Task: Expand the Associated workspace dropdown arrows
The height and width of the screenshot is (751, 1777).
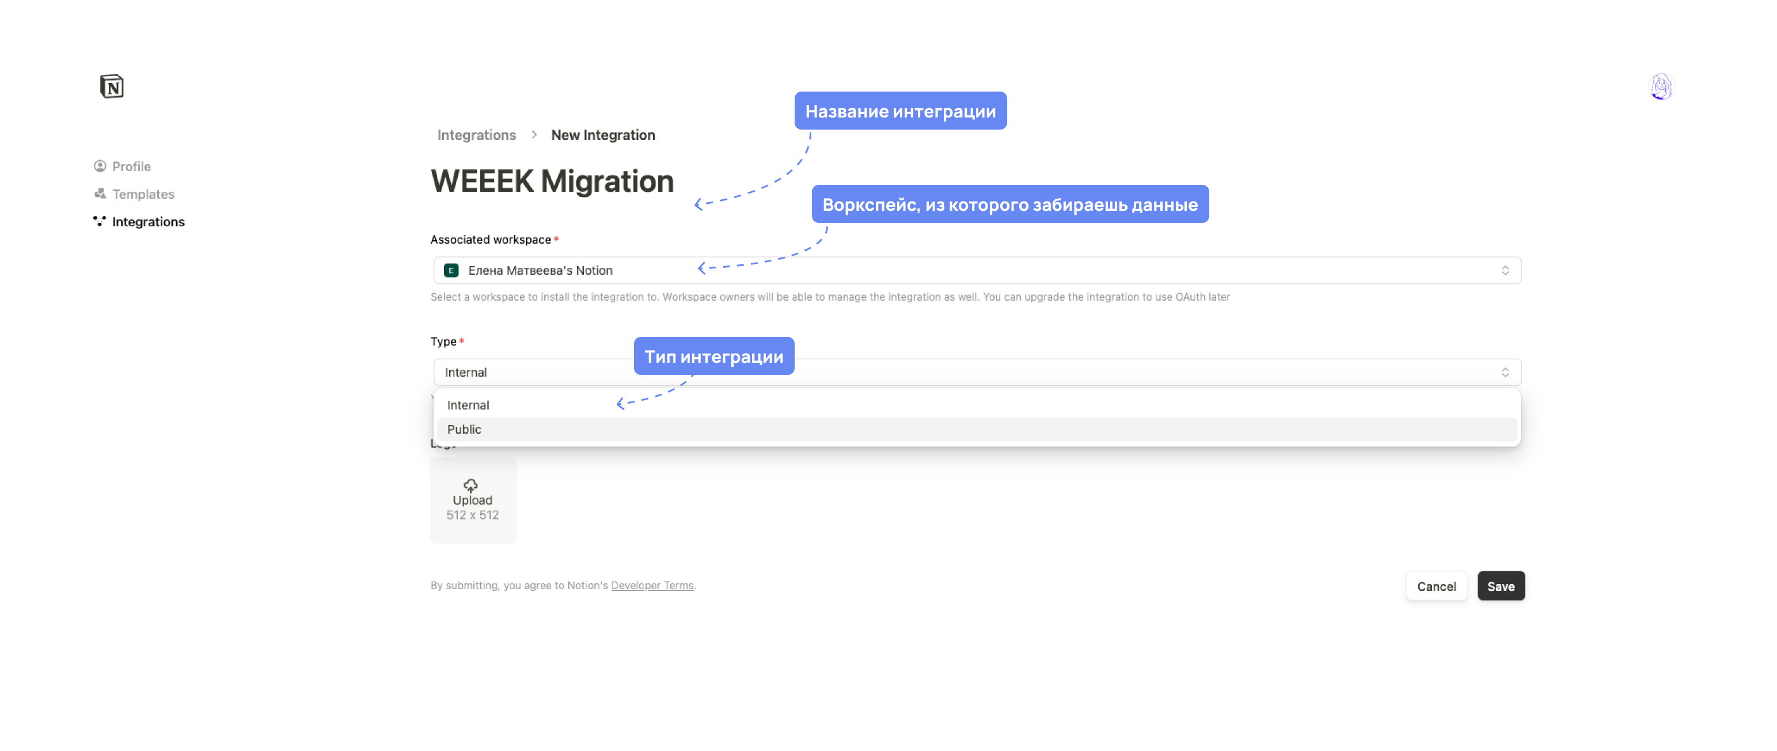Action: click(x=1505, y=271)
